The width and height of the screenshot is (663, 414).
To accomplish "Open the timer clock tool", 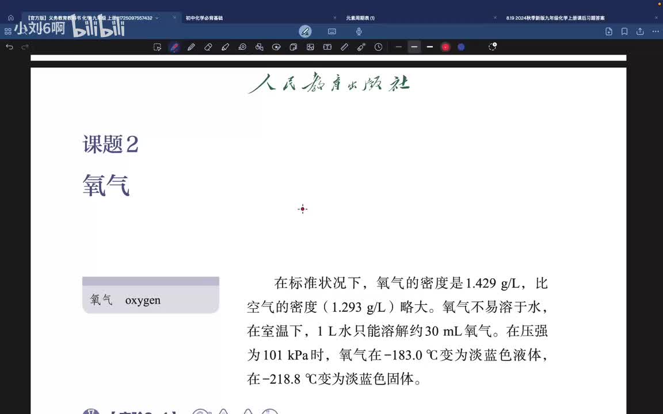I will point(379,47).
